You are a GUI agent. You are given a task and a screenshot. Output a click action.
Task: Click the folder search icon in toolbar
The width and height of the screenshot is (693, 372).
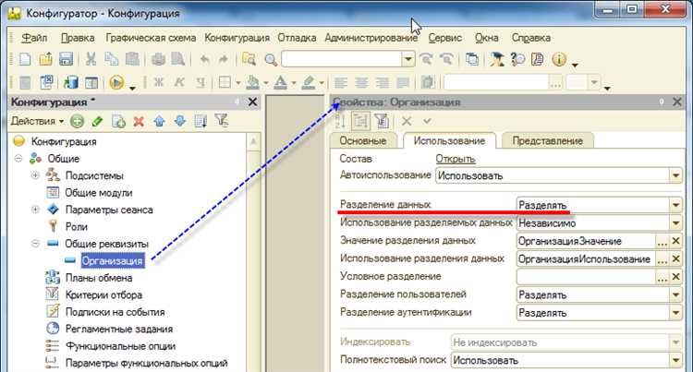coord(249,59)
